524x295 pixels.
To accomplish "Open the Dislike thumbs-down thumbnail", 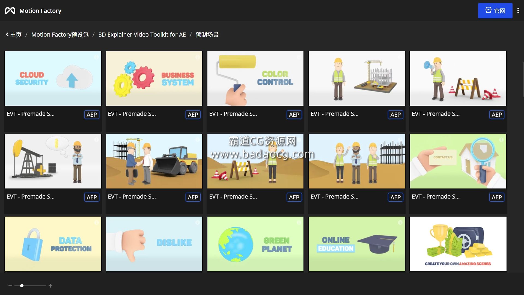I will click(154, 244).
